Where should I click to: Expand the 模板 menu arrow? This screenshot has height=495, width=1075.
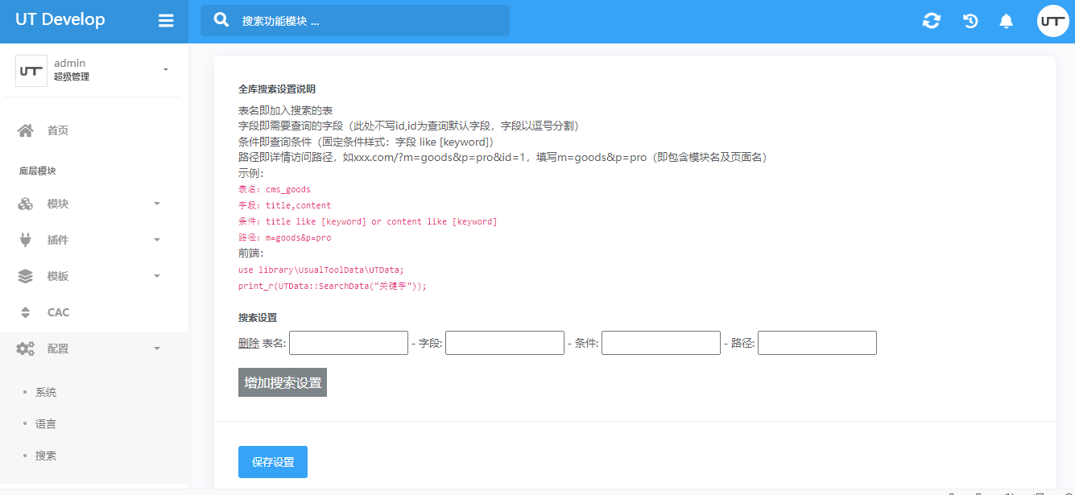[x=157, y=276]
